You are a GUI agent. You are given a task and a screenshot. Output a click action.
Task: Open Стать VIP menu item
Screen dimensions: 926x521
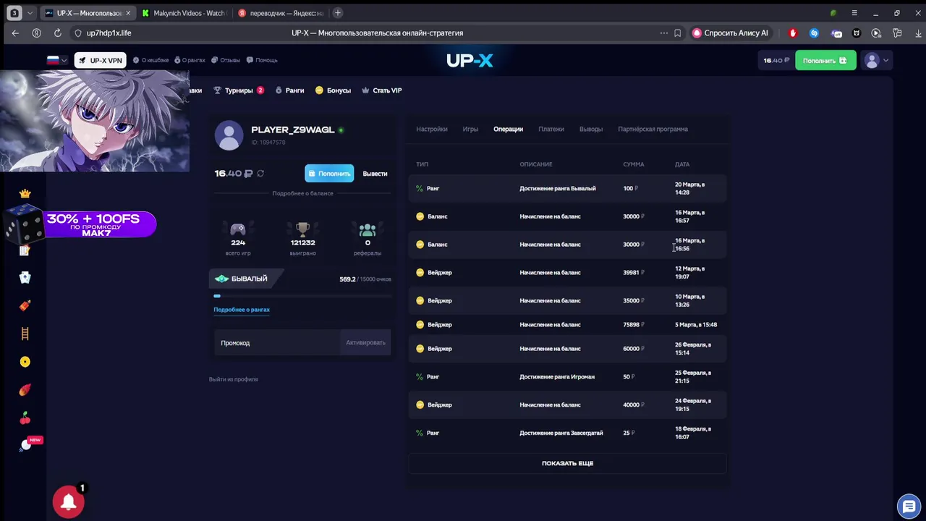pyautogui.click(x=382, y=90)
